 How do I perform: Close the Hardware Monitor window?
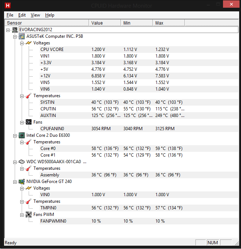(231, 4)
